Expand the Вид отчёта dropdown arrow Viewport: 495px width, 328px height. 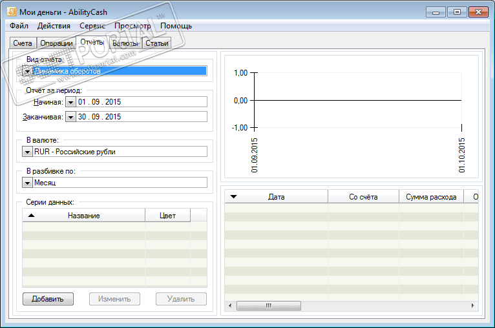[28, 71]
